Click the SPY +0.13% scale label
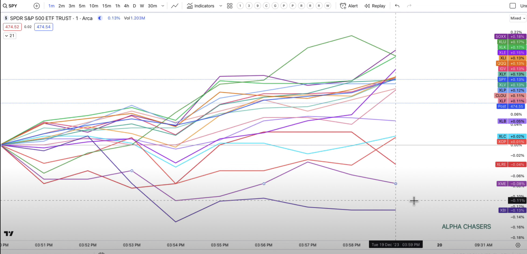This screenshot has height=254, width=527. [x=512, y=80]
